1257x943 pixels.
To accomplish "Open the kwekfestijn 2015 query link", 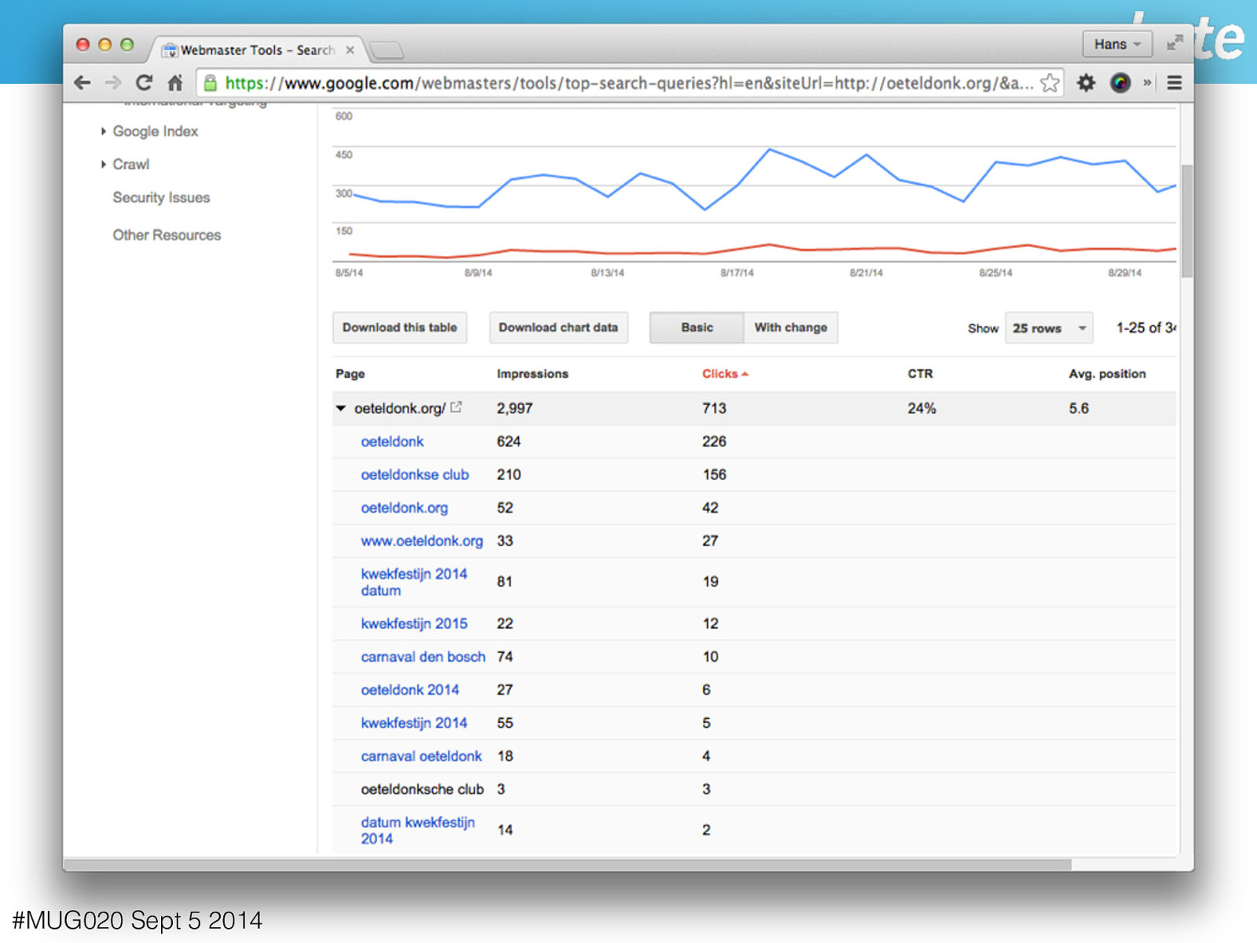I will [414, 623].
